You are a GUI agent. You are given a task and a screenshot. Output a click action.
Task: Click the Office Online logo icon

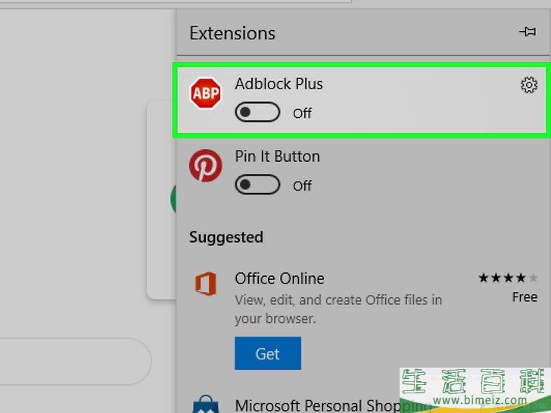206,284
